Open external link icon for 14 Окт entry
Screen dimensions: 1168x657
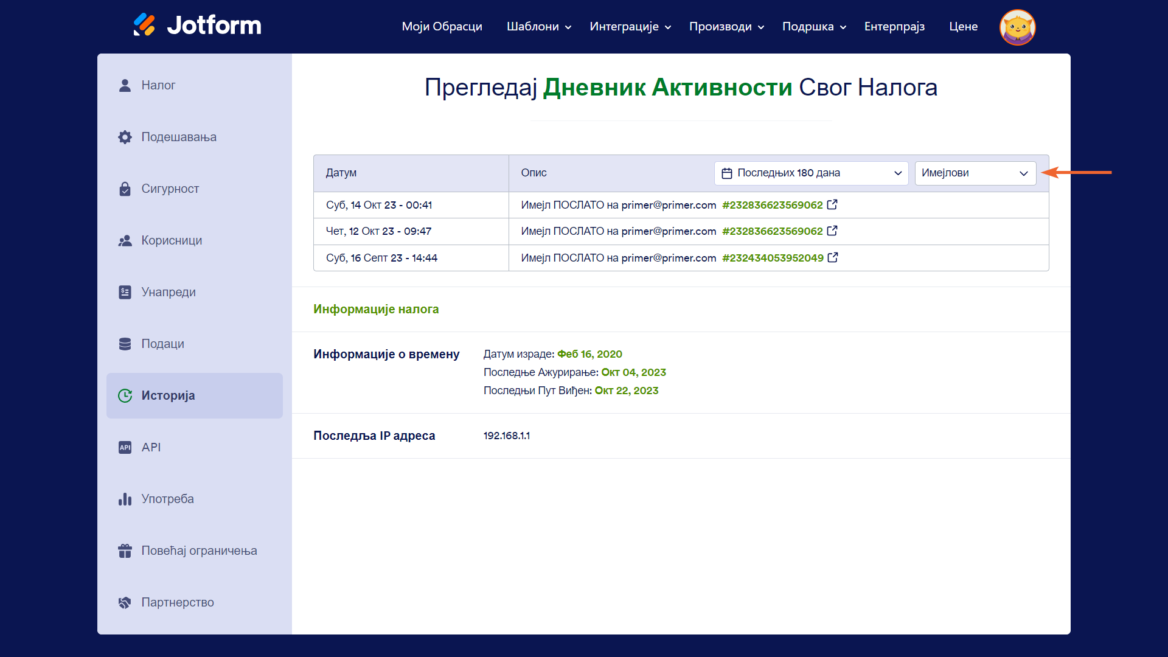pyautogui.click(x=832, y=205)
